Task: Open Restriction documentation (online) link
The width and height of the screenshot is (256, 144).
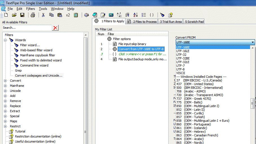Action: pyautogui.click(x=38, y=136)
